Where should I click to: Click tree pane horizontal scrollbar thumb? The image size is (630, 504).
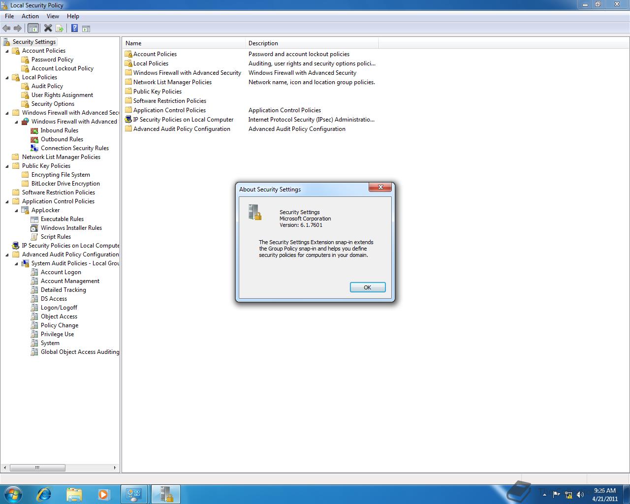(37, 468)
